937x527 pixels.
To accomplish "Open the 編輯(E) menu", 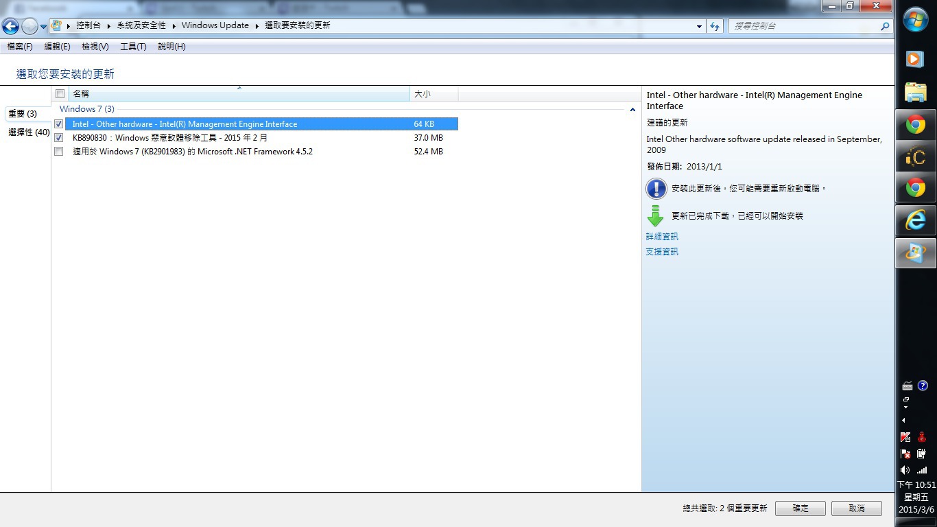I will pos(57,47).
